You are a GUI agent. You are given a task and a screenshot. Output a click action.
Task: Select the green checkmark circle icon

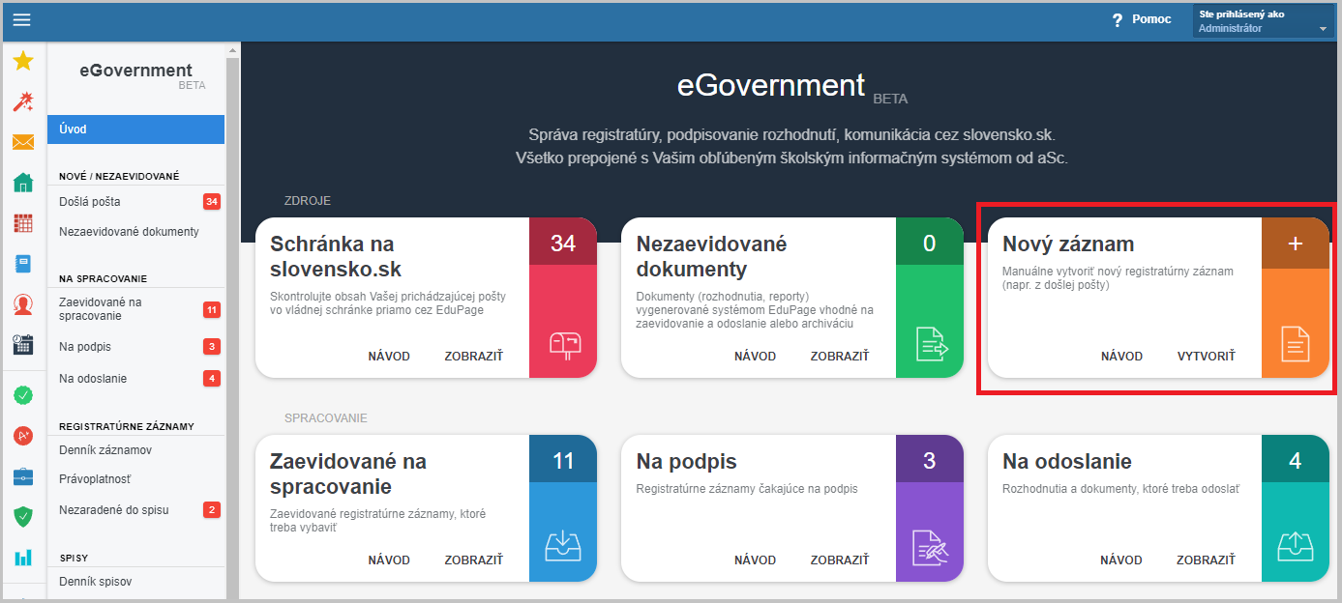pos(23,395)
